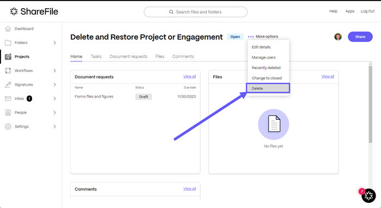Click the Draft status label
The image size is (381, 208).
coord(144,97)
